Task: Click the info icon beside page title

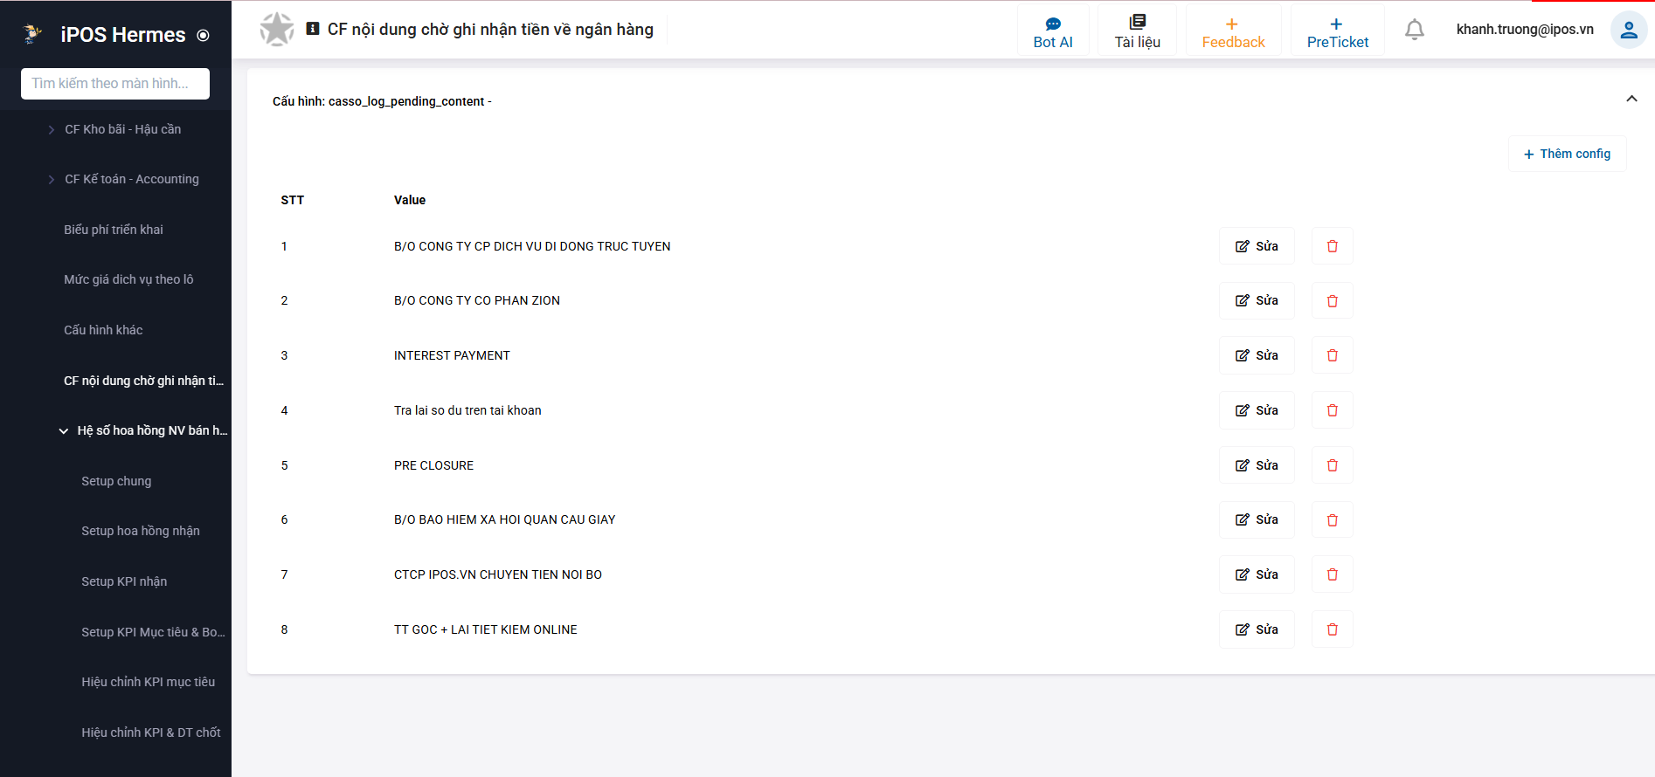Action: (x=313, y=29)
